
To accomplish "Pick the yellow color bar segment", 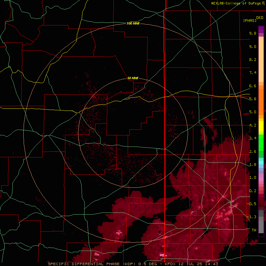I will (261, 126).
